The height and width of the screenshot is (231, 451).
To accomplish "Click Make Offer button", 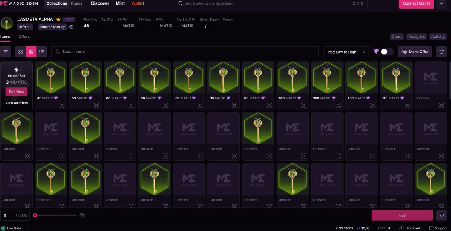I will tap(415, 52).
